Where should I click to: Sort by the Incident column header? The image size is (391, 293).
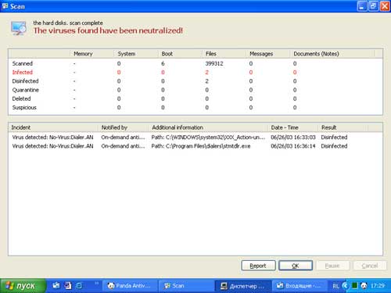point(53,127)
